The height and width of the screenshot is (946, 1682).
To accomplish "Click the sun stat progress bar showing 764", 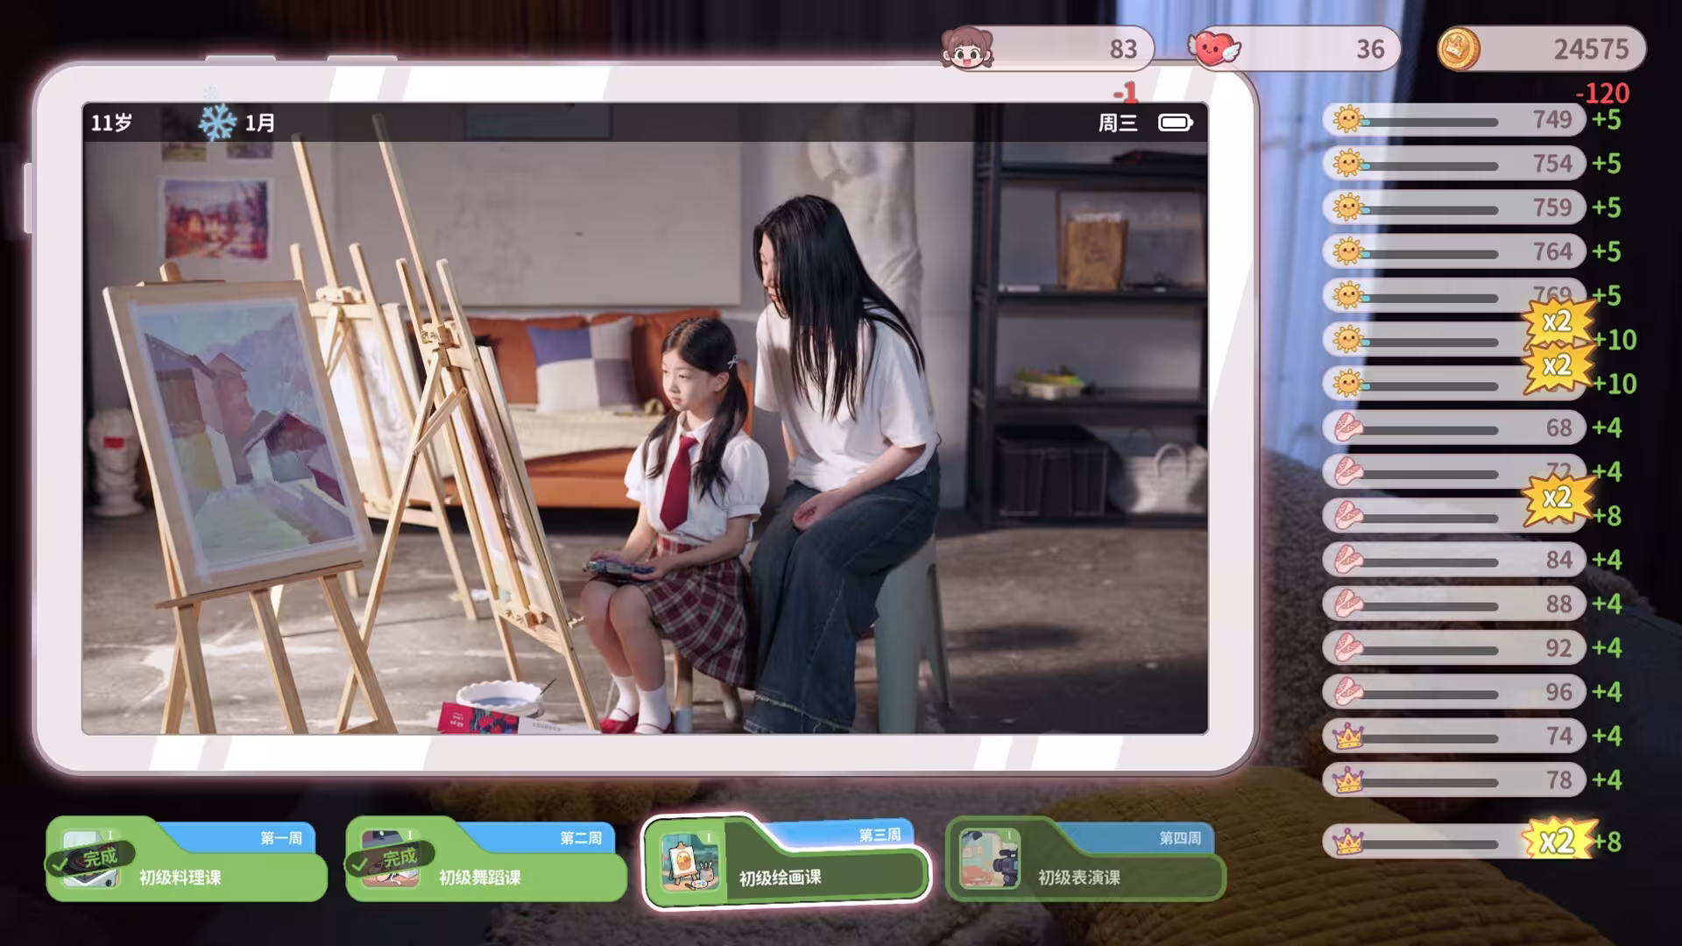I will point(1453,251).
